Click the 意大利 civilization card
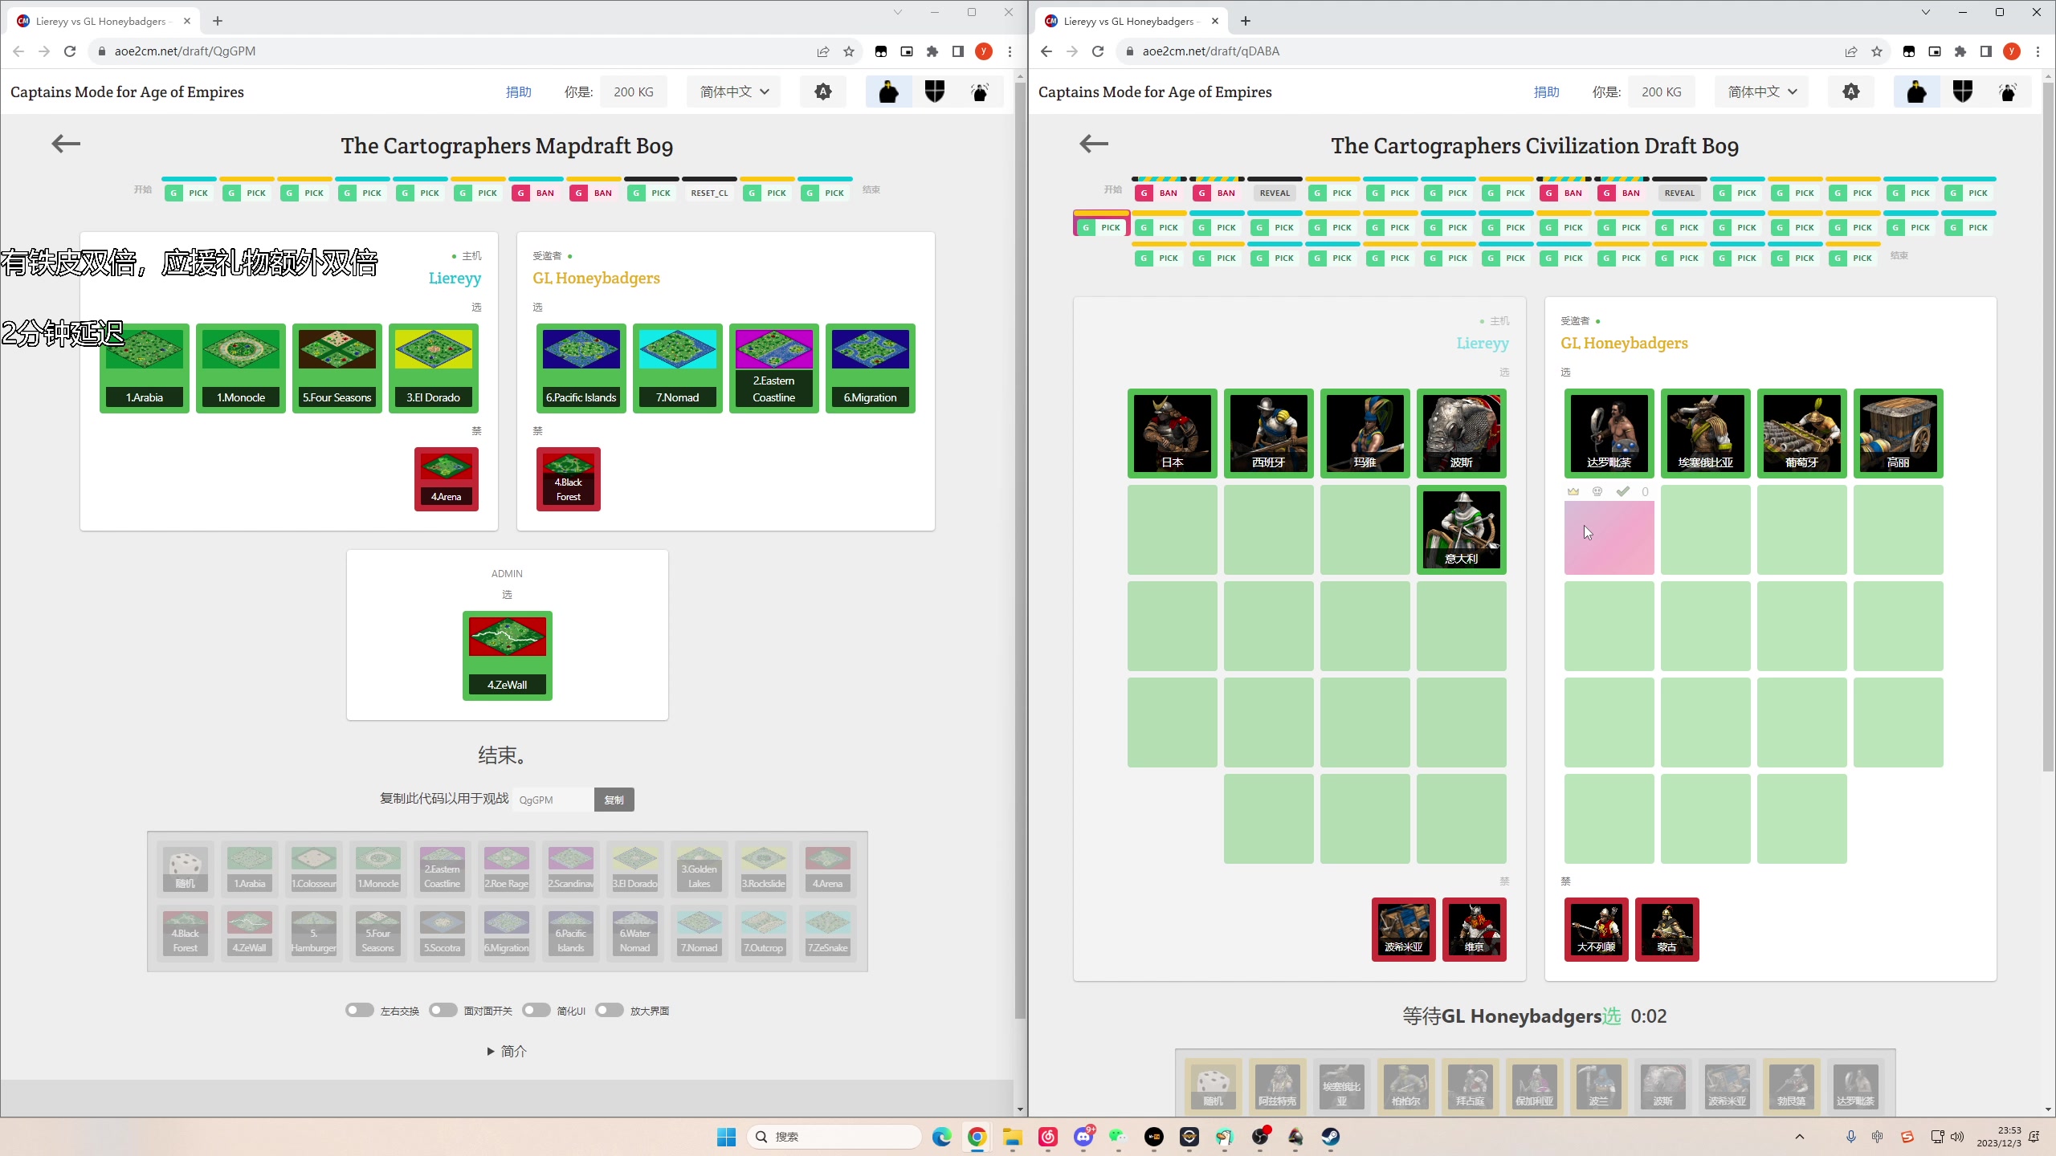This screenshot has height=1156, width=2056. [1462, 530]
